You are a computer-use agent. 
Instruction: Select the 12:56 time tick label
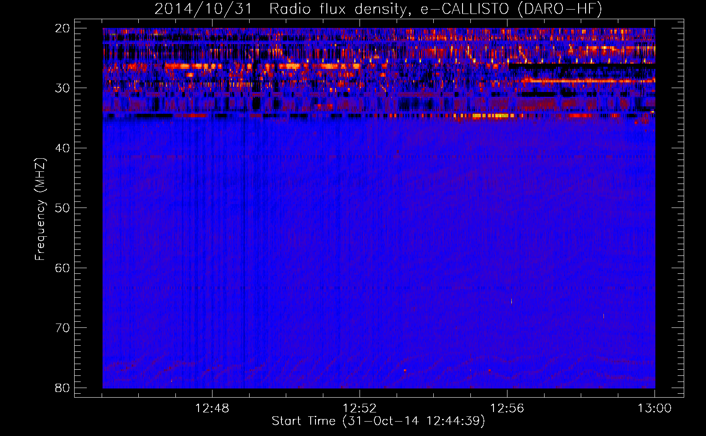[x=507, y=409]
